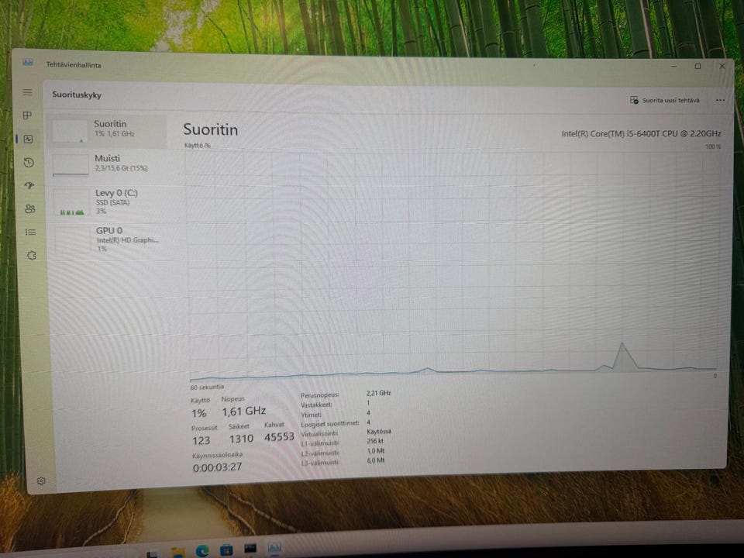Click the '256 kt' L1 cache value

(375, 441)
